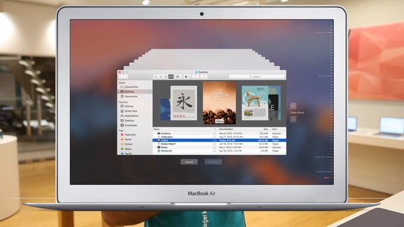Select the Academy file row
This screenshot has height=227, width=404.
(x=219, y=134)
